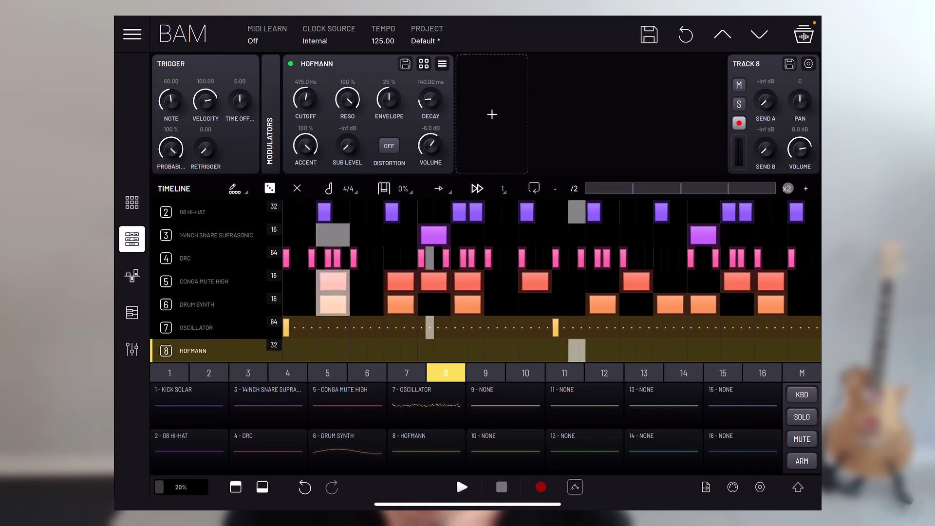
Task: Open the loop icon in the timeline toolbar
Action: (534, 188)
